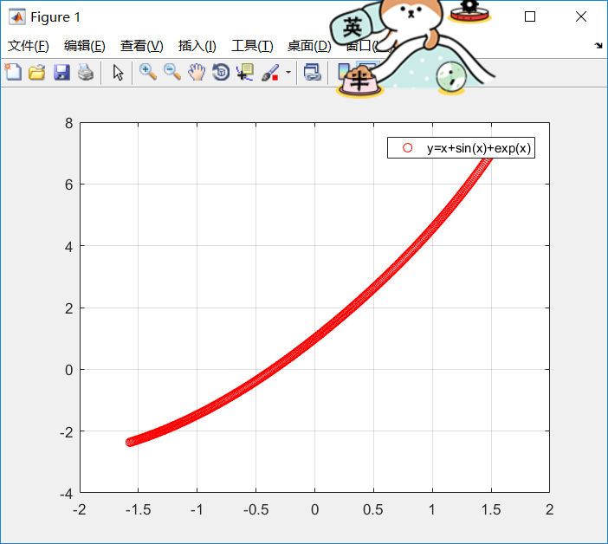Image resolution: width=608 pixels, height=544 pixels.
Task: Save the figure using the floppy icon
Action: pyautogui.click(x=61, y=73)
